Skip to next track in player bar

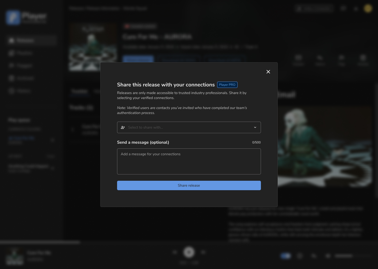coord(203,252)
